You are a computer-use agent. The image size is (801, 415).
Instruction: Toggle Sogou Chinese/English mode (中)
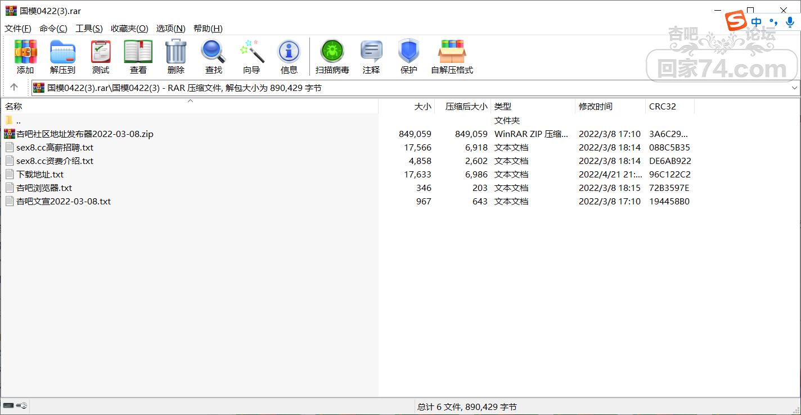pyautogui.click(x=757, y=22)
